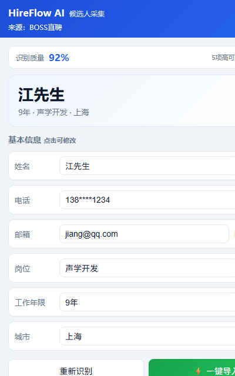235x376 pixels.
Task: Click the 点击可修改 hint text
Action: coord(60,140)
